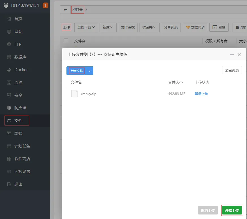Click the 分享列表 button

tap(171, 27)
